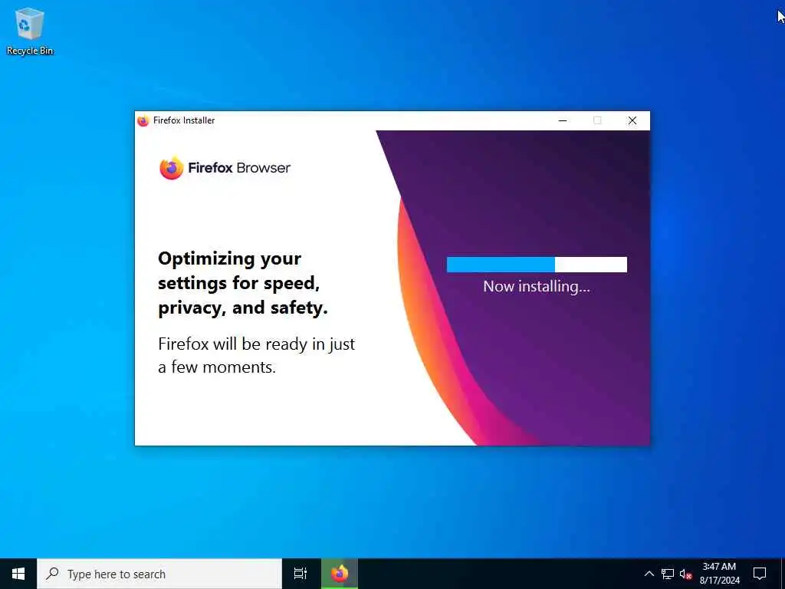785x589 pixels.
Task: Click the 'Now installing...' status text
Action: (x=537, y=287)
